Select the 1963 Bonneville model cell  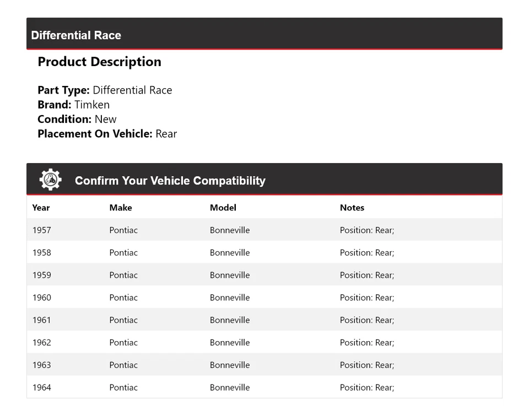pos(229,365)
